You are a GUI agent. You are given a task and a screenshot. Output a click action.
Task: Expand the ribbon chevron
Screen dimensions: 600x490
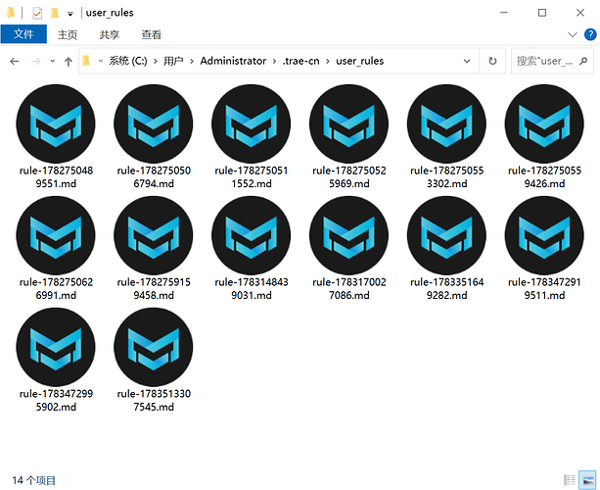[x=572, y=35]
